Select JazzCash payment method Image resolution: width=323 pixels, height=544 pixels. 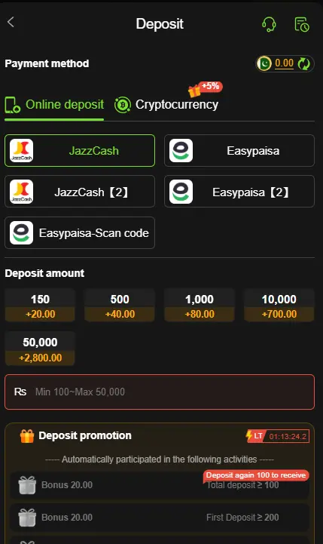click(80, 151)
